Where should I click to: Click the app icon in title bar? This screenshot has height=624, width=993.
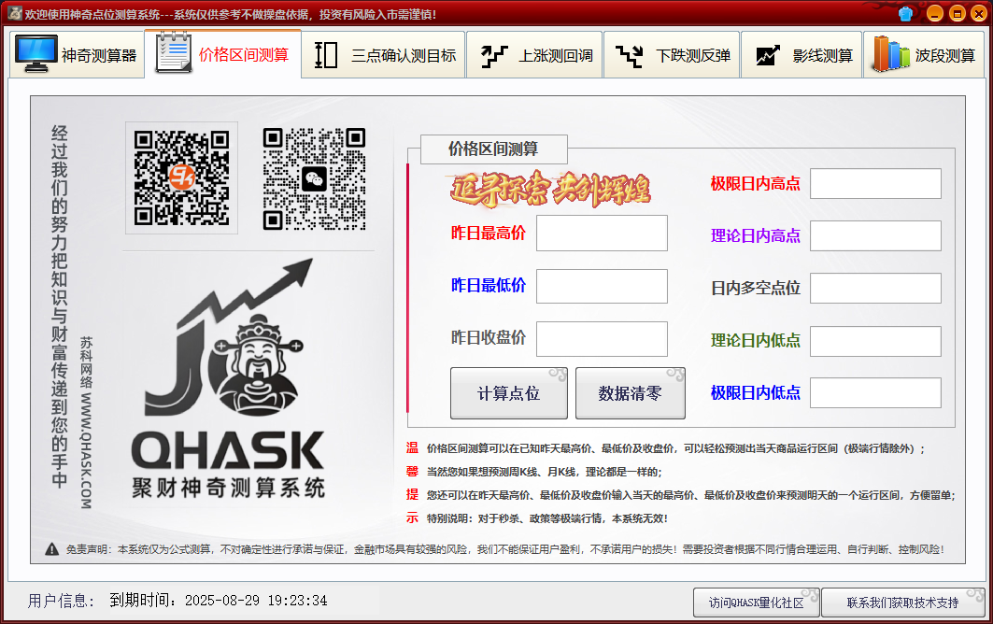tap(14, 13)
